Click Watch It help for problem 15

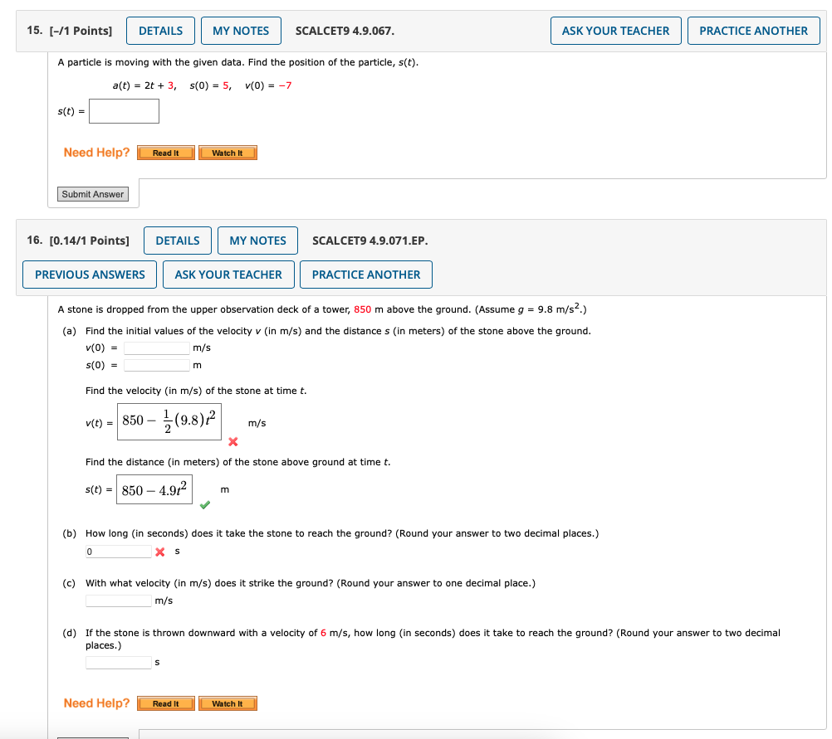(228, 153)
